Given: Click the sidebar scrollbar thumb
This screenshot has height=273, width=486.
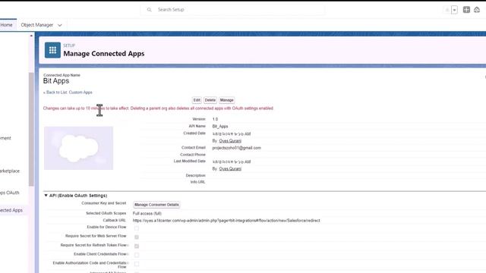Looking at the screenshot, I should pyautogui.click(x=31, y=130).
